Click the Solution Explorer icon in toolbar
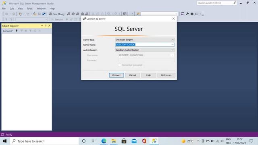The width and height of the screenshot is (258, 145). coord(183,14)
